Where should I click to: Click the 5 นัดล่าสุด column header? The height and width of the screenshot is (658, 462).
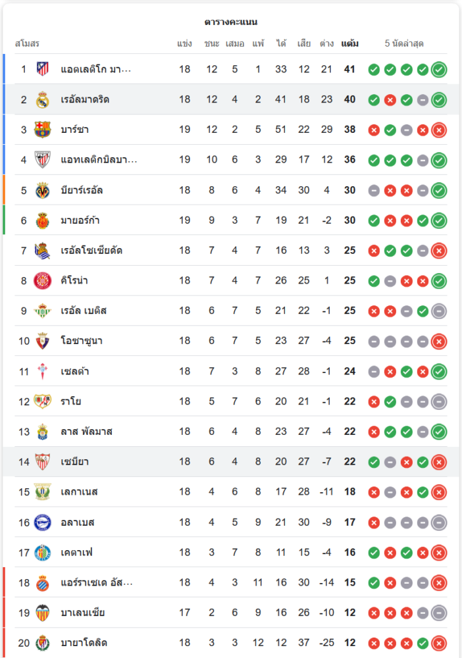(x=404, y=44)
